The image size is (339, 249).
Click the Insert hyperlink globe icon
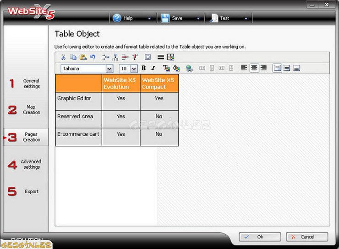point(189,69)
